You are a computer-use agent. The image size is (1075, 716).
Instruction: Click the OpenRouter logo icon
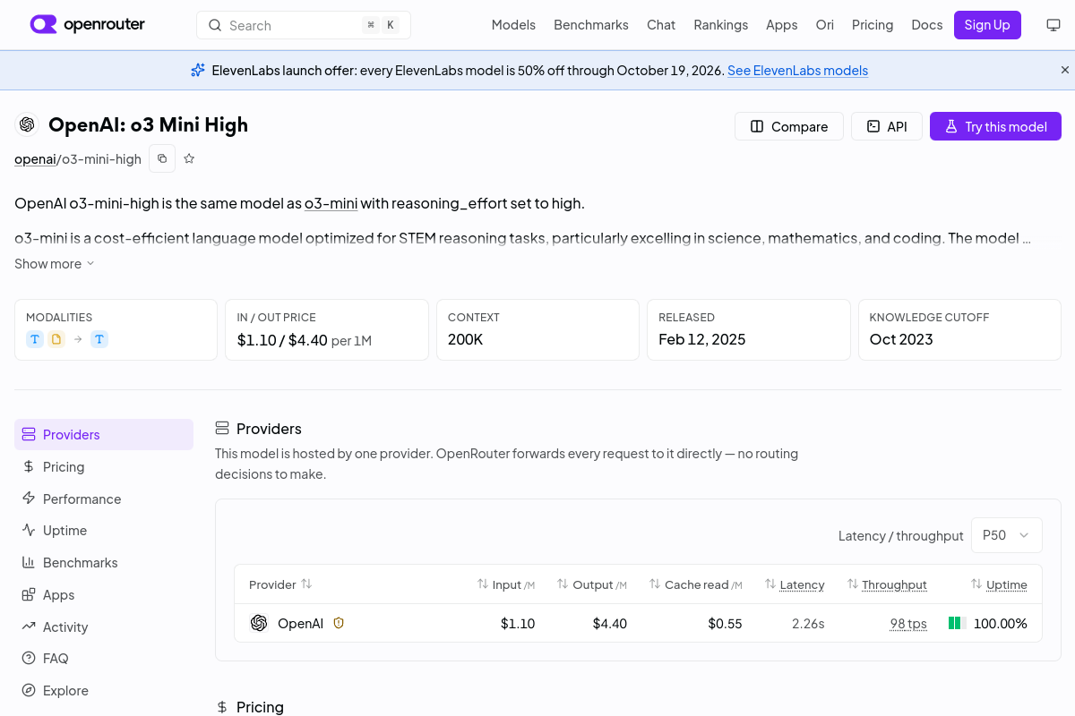43,24
